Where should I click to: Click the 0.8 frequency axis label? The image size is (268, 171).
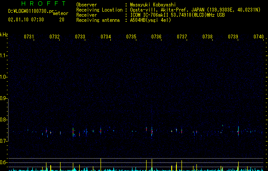pos(3,120)
